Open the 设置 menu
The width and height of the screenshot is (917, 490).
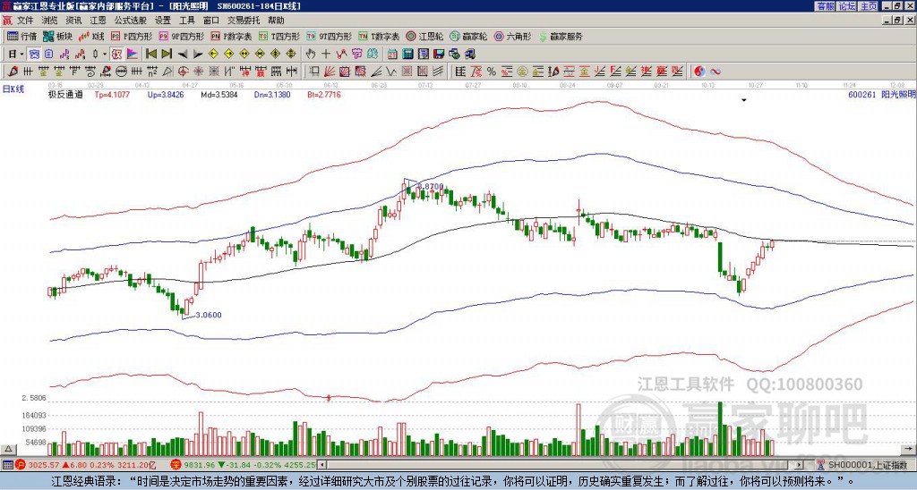pyautogui.click(x=163, y=21)
